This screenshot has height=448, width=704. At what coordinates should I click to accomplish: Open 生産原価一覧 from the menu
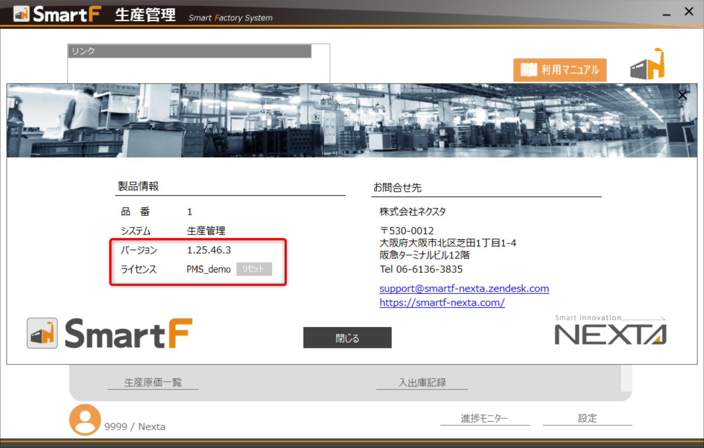pos(153,382)
